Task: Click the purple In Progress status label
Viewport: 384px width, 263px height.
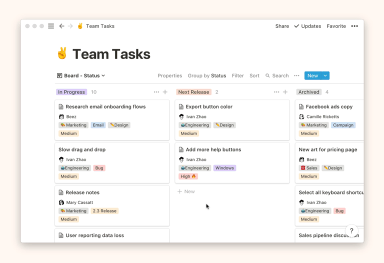Action: (x=71, y=92)
